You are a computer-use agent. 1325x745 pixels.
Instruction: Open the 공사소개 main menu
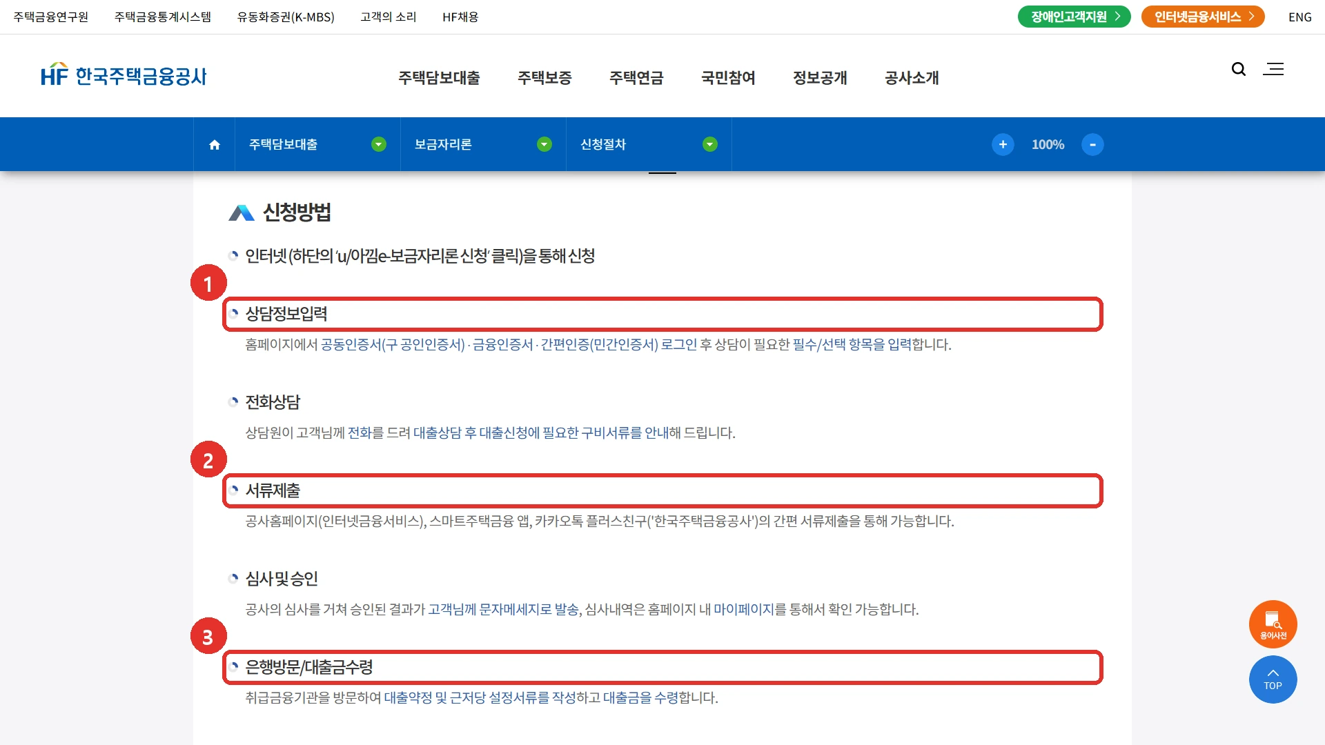(x=912, y=78)
